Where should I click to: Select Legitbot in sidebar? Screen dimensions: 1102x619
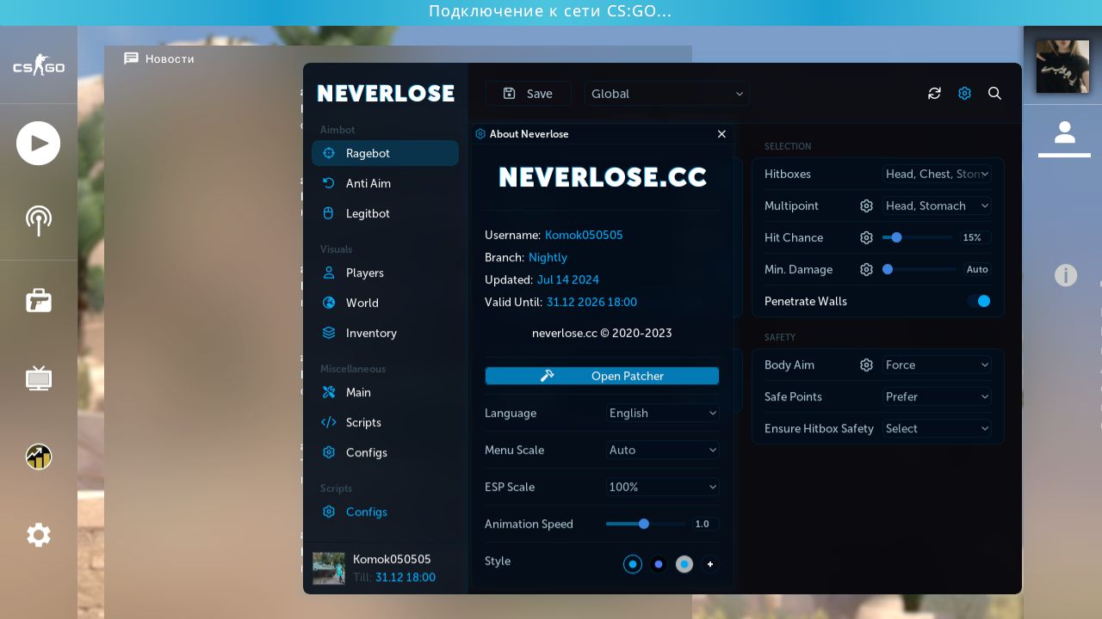[x=385, y=213]
